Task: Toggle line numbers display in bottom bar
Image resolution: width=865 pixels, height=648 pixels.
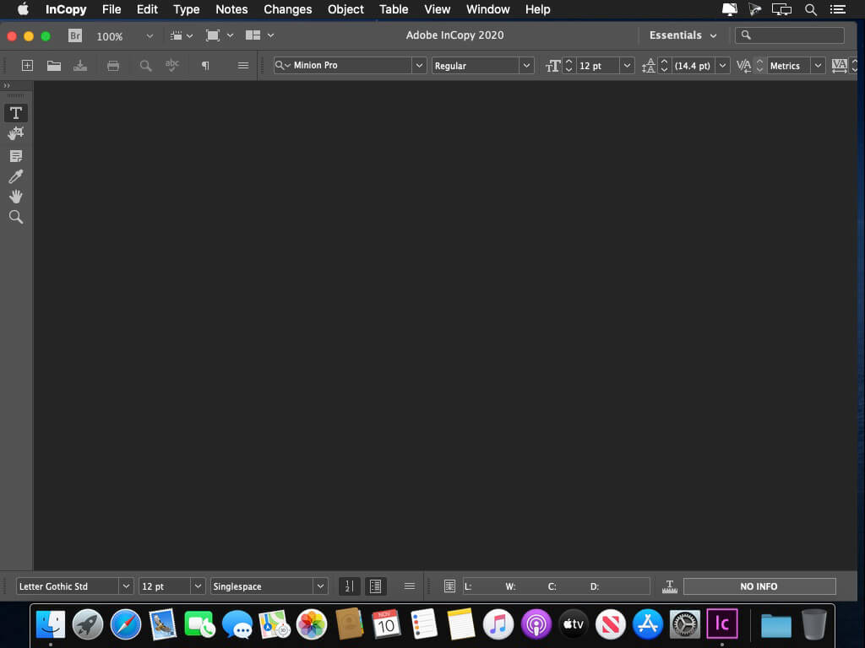Action: coord(349,586)
